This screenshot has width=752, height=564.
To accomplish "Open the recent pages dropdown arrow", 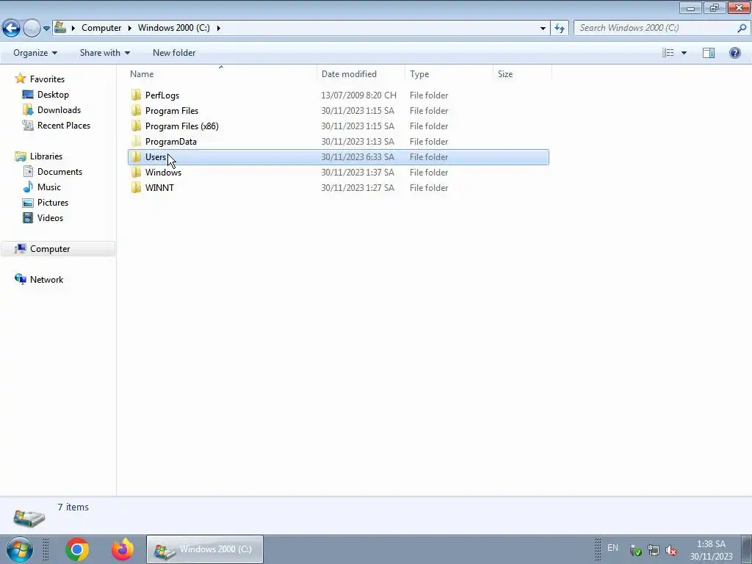I will 46,29.
